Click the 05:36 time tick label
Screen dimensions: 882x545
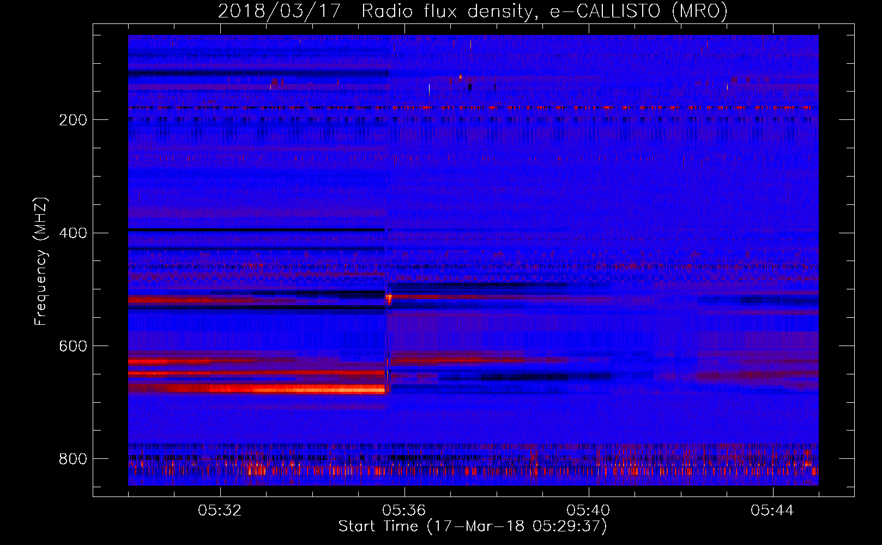(x=404, y=511)
